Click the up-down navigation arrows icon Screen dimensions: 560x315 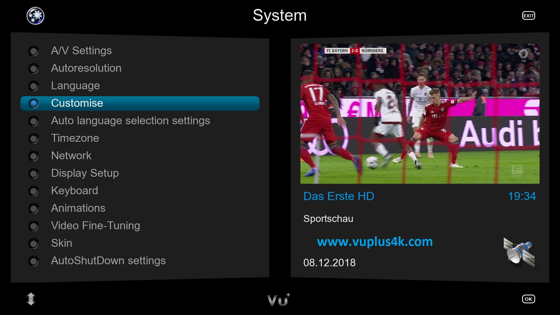coord(31,299)
